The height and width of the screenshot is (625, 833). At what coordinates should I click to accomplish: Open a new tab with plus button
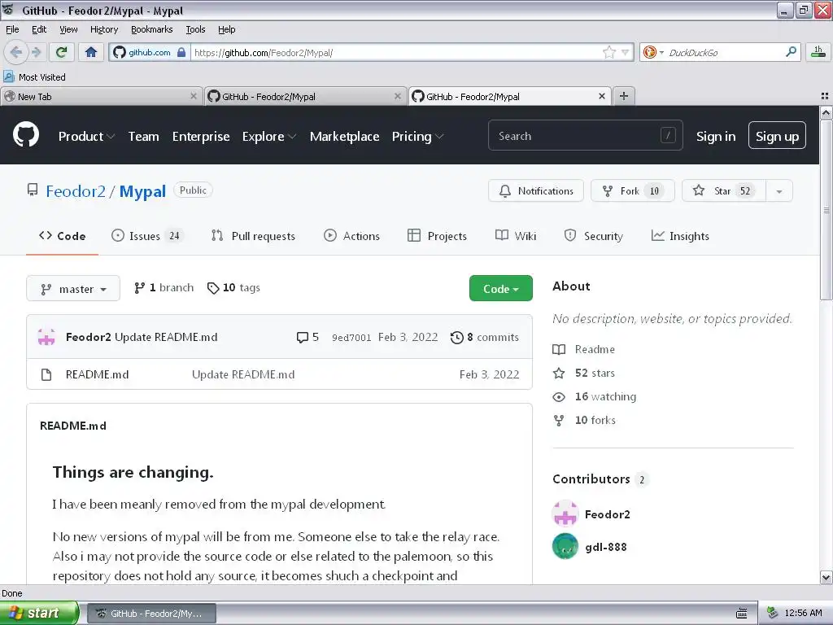[624, 96]
